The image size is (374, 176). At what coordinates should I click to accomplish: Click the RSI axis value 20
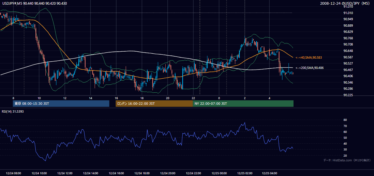point(345,155)
